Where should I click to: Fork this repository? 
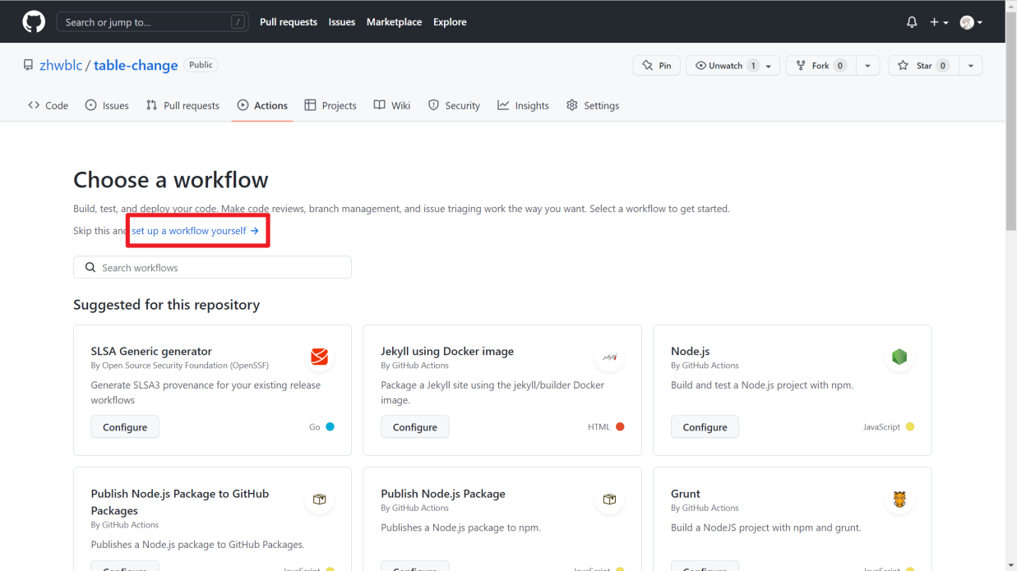point(821,66)
